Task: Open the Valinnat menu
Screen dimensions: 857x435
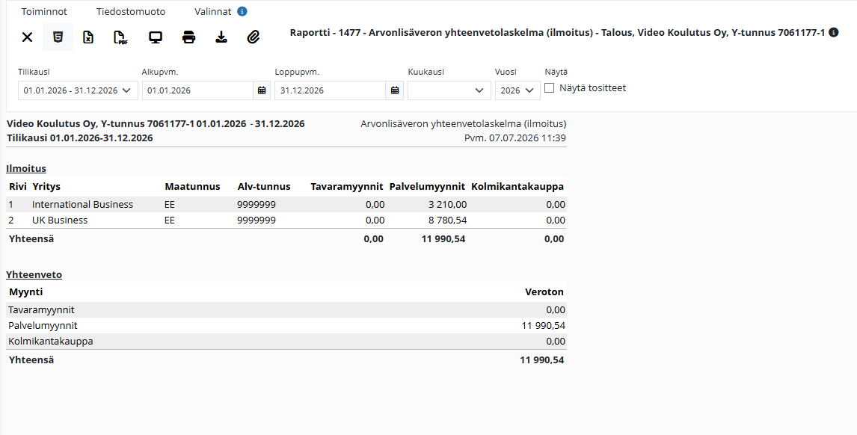Action: 213,11
